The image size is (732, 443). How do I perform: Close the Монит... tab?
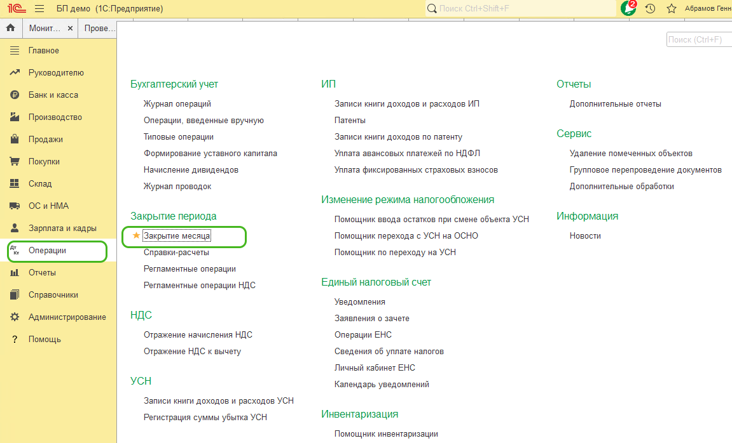pos(70,29)
